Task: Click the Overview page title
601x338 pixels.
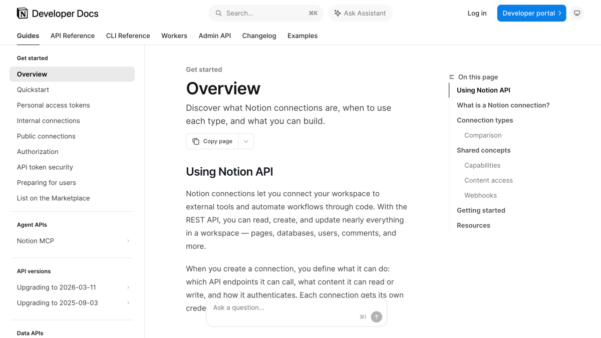Action: 223,89
